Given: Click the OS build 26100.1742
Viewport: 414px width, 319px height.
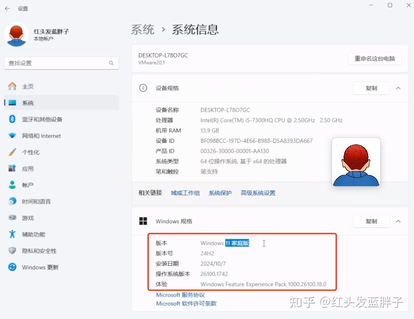Looking at the screenshot, I should [x=214, y=274].
